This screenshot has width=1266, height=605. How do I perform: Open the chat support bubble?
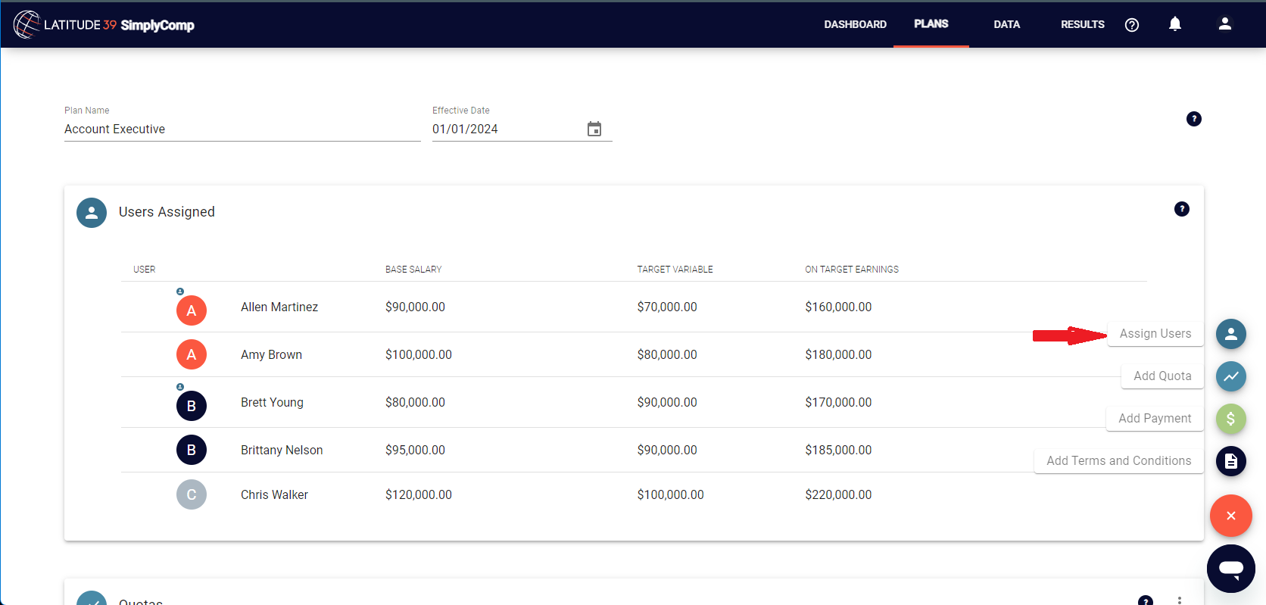1230,568
